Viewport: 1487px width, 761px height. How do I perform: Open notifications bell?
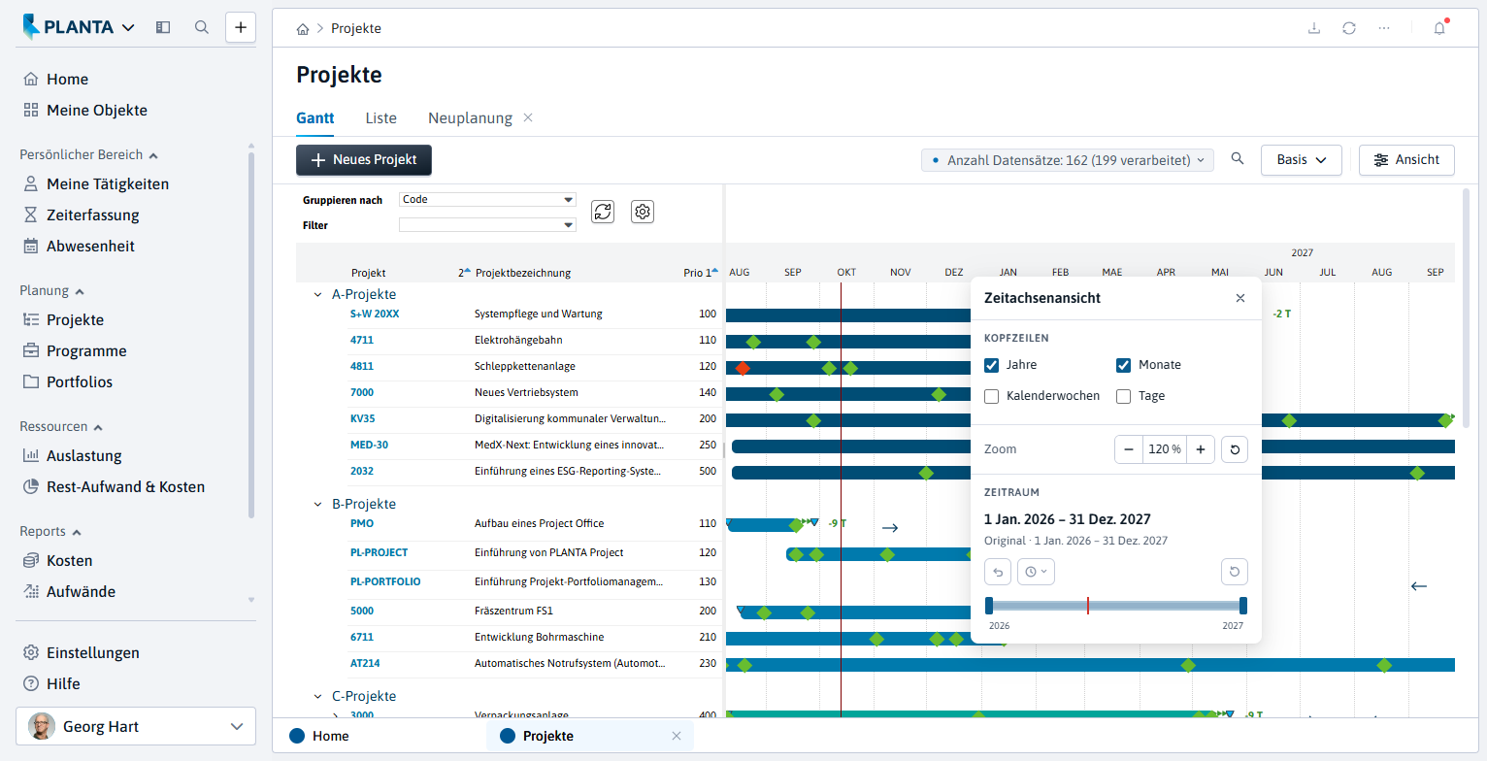pos(1439,28)
